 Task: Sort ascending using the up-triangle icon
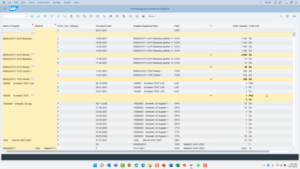[38, 16]
